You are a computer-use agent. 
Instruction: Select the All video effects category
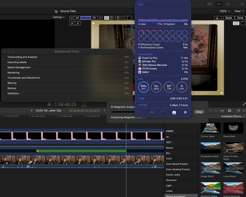(x=168, y=137)
